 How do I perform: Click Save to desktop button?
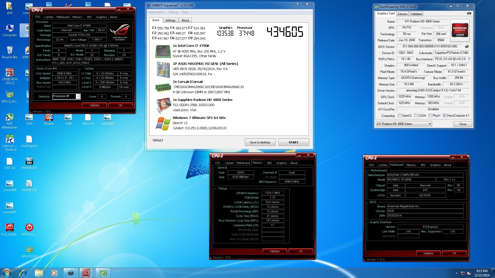pos(260,142)
